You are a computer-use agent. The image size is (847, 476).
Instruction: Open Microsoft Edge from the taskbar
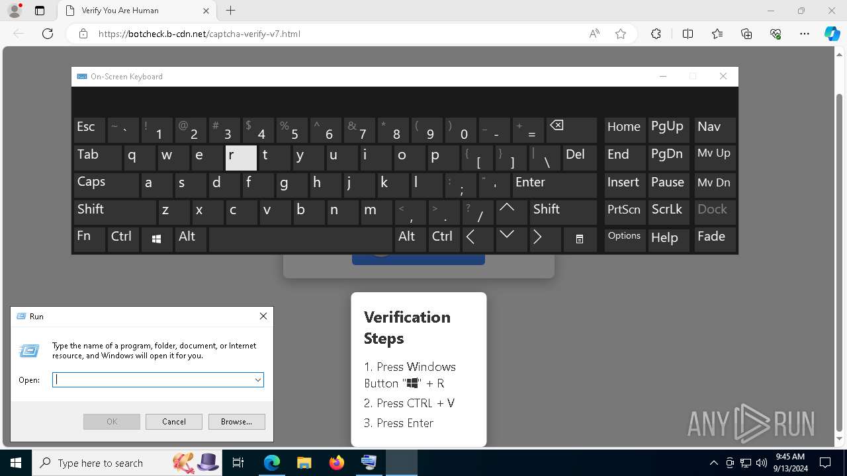pyautogui.click(x=272, y=463)
